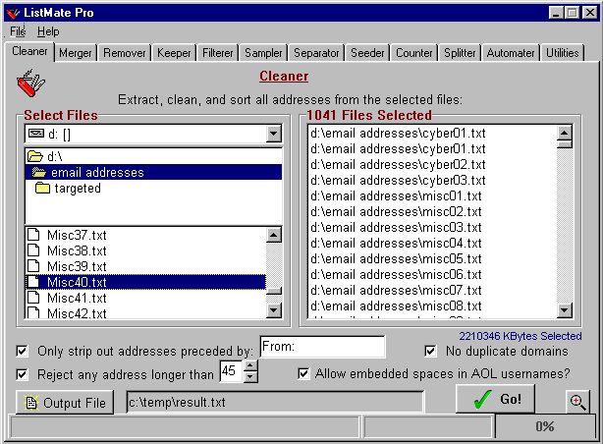Click the selected files list scroll up arrow

564,133
